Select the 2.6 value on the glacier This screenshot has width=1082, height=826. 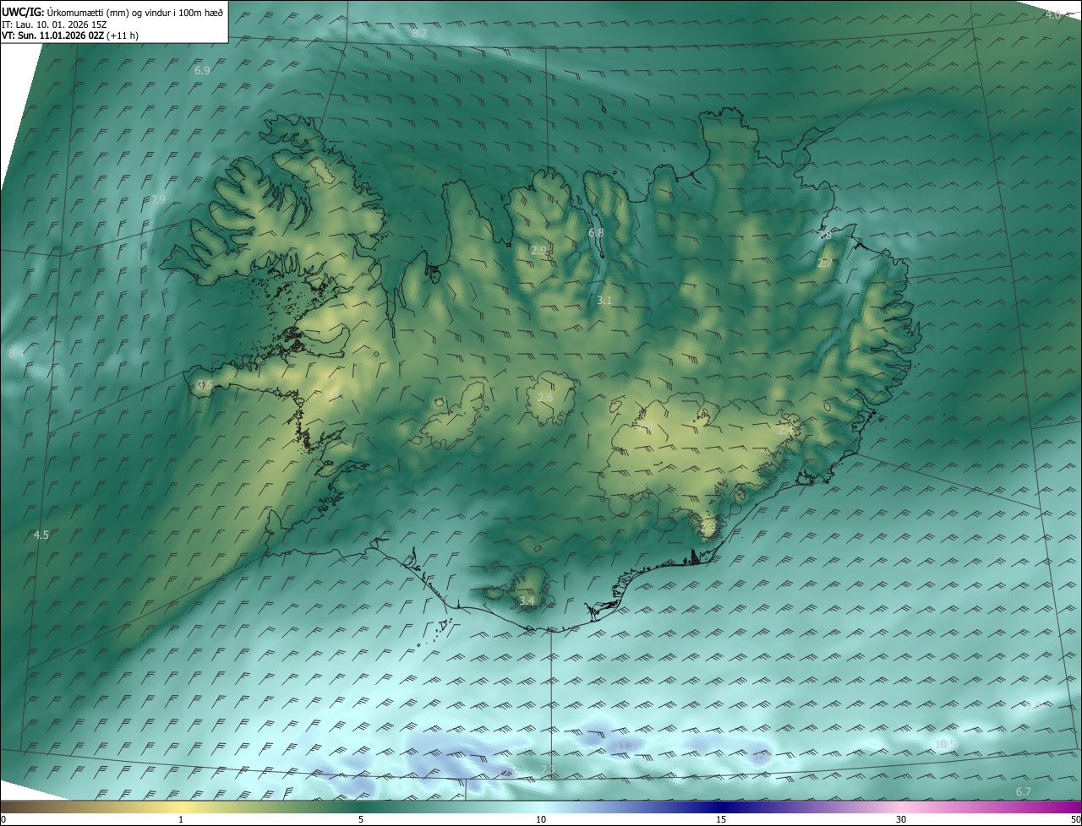(545, 397)
